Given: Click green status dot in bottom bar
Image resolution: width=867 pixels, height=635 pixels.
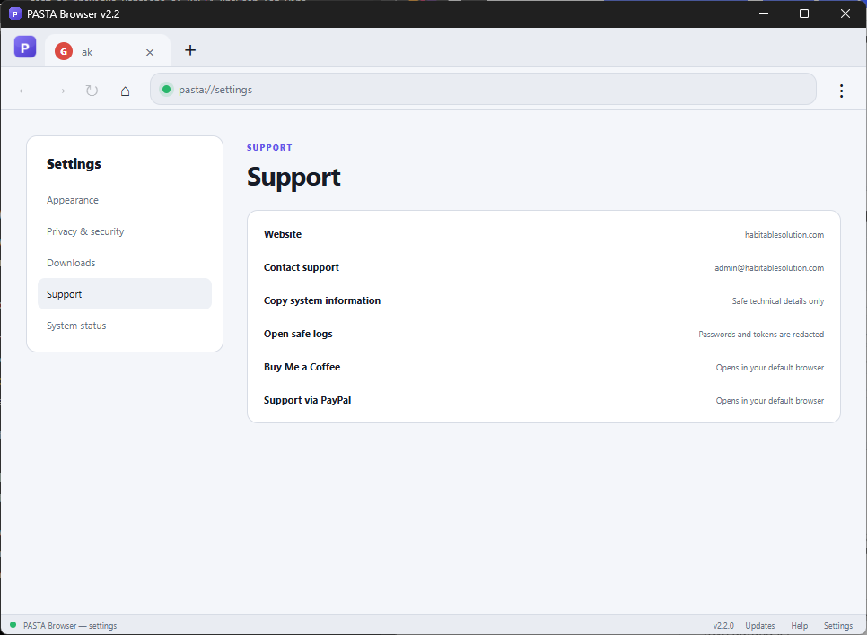Looking at the screenshot, I should (13, 625).
